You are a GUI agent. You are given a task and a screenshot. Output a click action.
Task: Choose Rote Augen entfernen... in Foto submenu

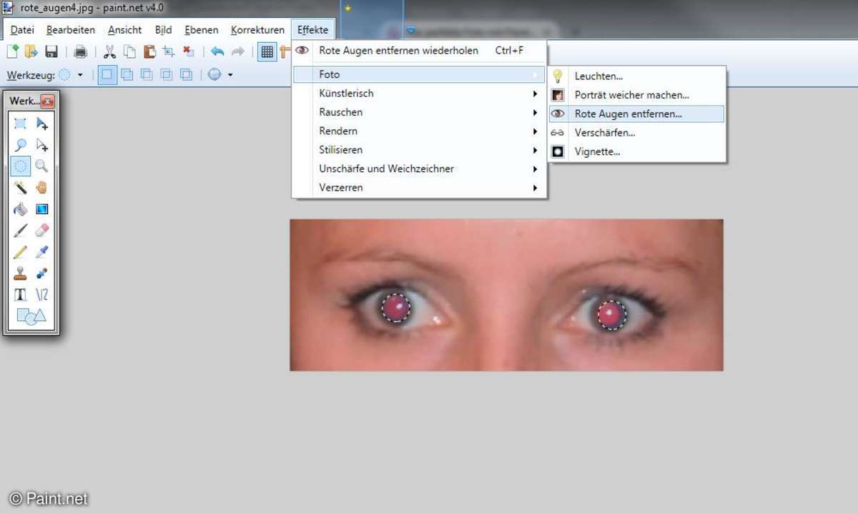[x=637, y=114]
